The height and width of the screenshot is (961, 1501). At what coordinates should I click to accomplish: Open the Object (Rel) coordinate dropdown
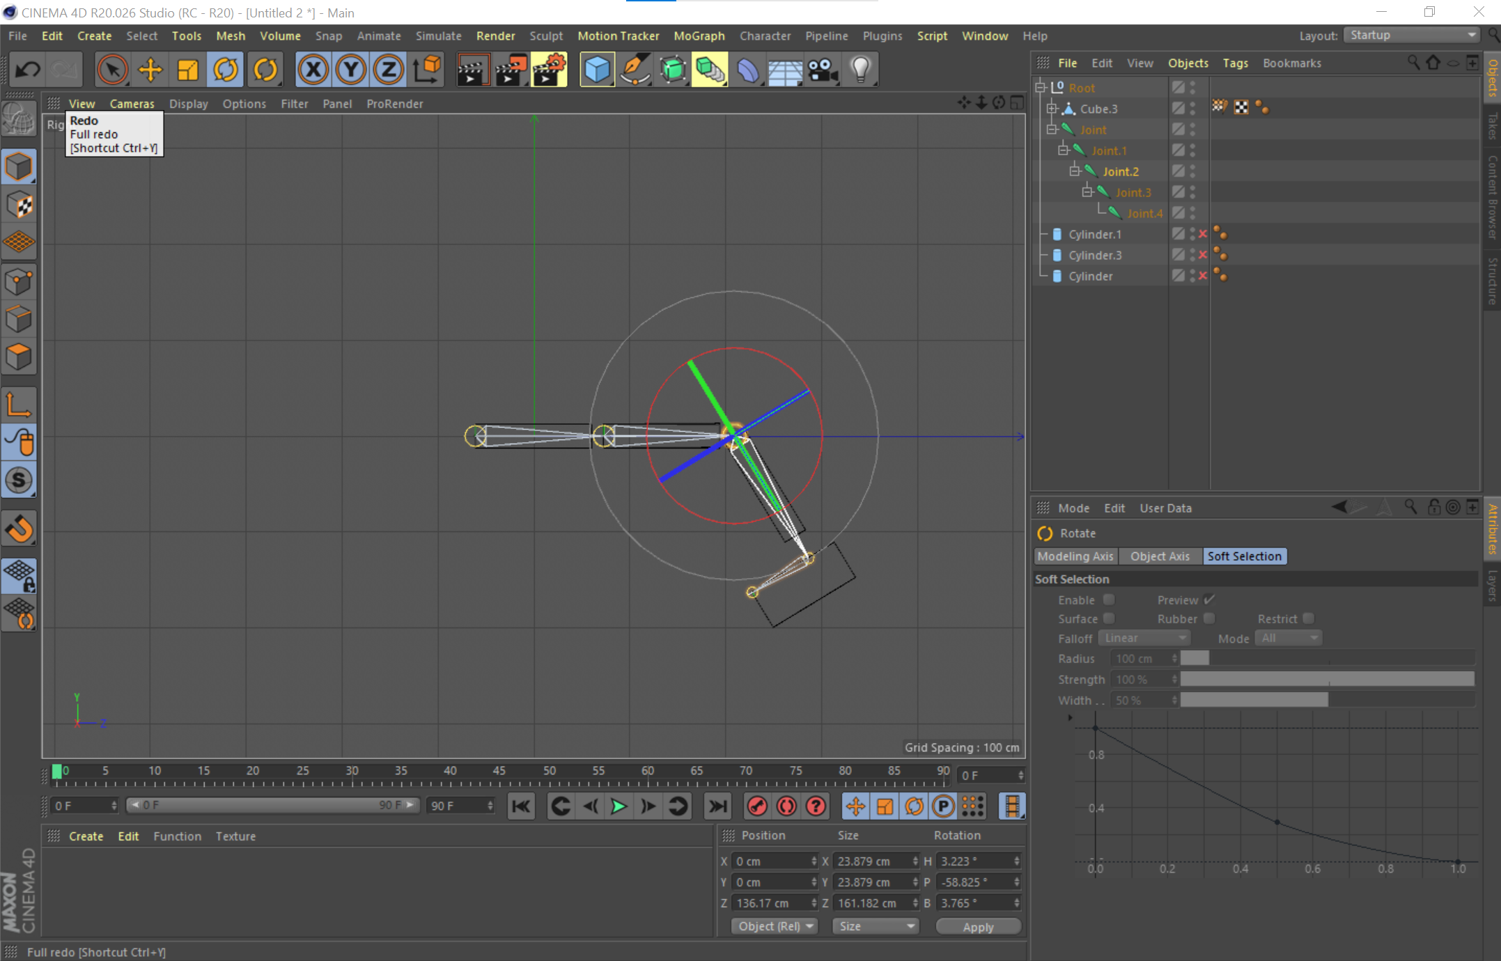(775, 926)
